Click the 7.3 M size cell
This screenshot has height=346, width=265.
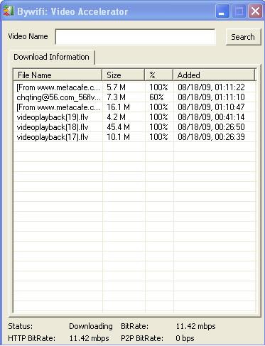[x=116, y=97]
